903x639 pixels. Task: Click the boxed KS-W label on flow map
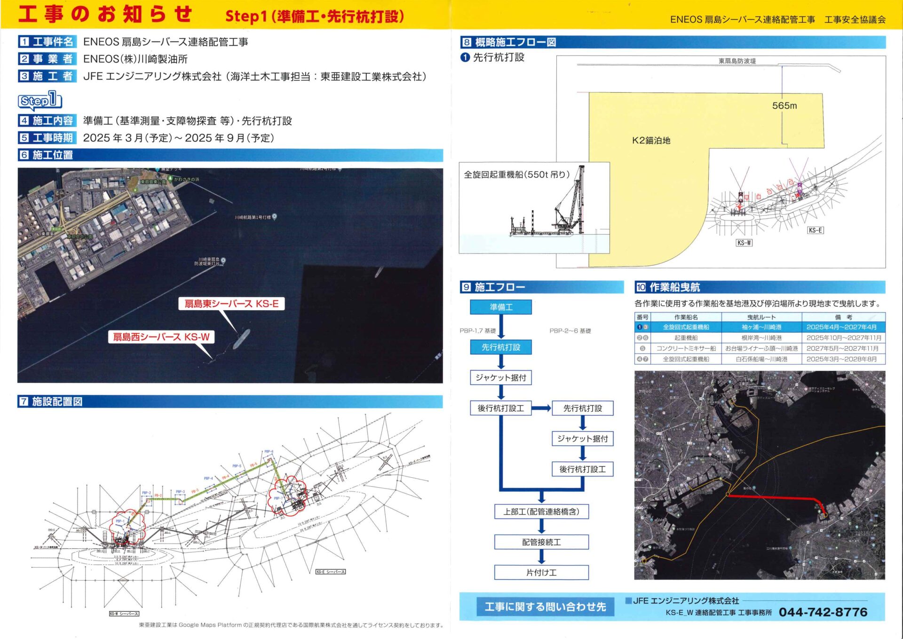(744, 243)
